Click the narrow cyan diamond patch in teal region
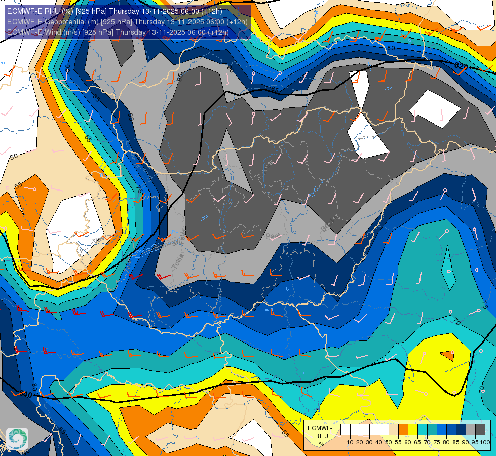 coord(448,269)
